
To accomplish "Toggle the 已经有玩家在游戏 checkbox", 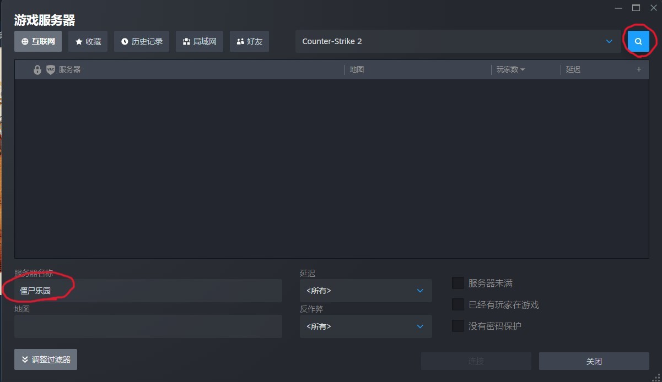I will [x=458, y=304].
